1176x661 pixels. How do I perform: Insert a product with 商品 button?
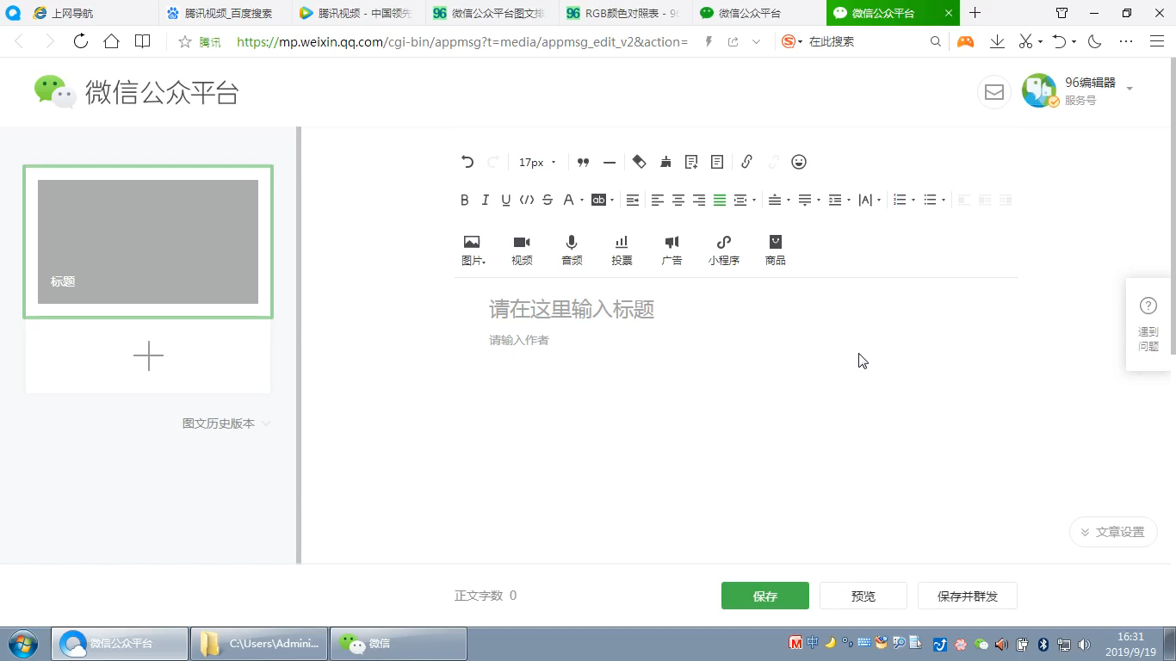(775, 250)
